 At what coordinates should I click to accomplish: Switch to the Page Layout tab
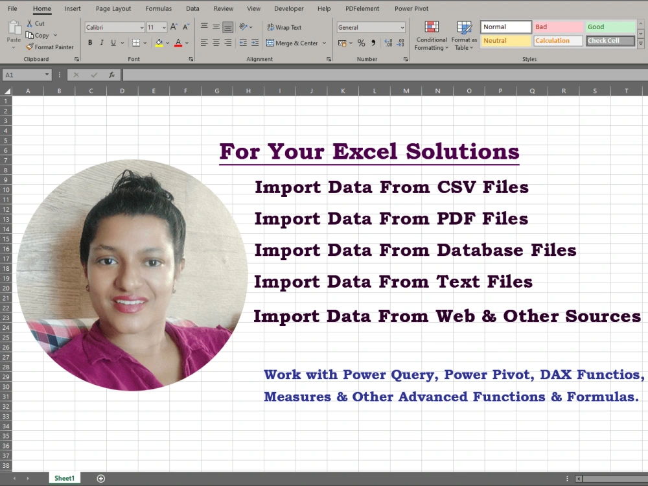(113, 8)
